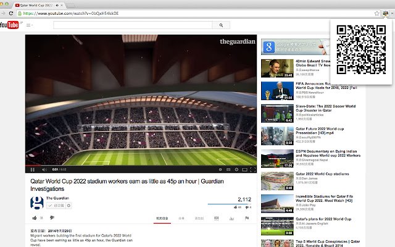Open 'Top 5 World Cup Conspiracies' video link

click(328, 243)
